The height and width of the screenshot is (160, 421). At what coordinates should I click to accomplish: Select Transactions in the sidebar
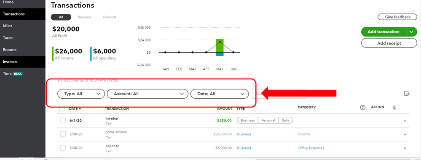pos(23,14)
